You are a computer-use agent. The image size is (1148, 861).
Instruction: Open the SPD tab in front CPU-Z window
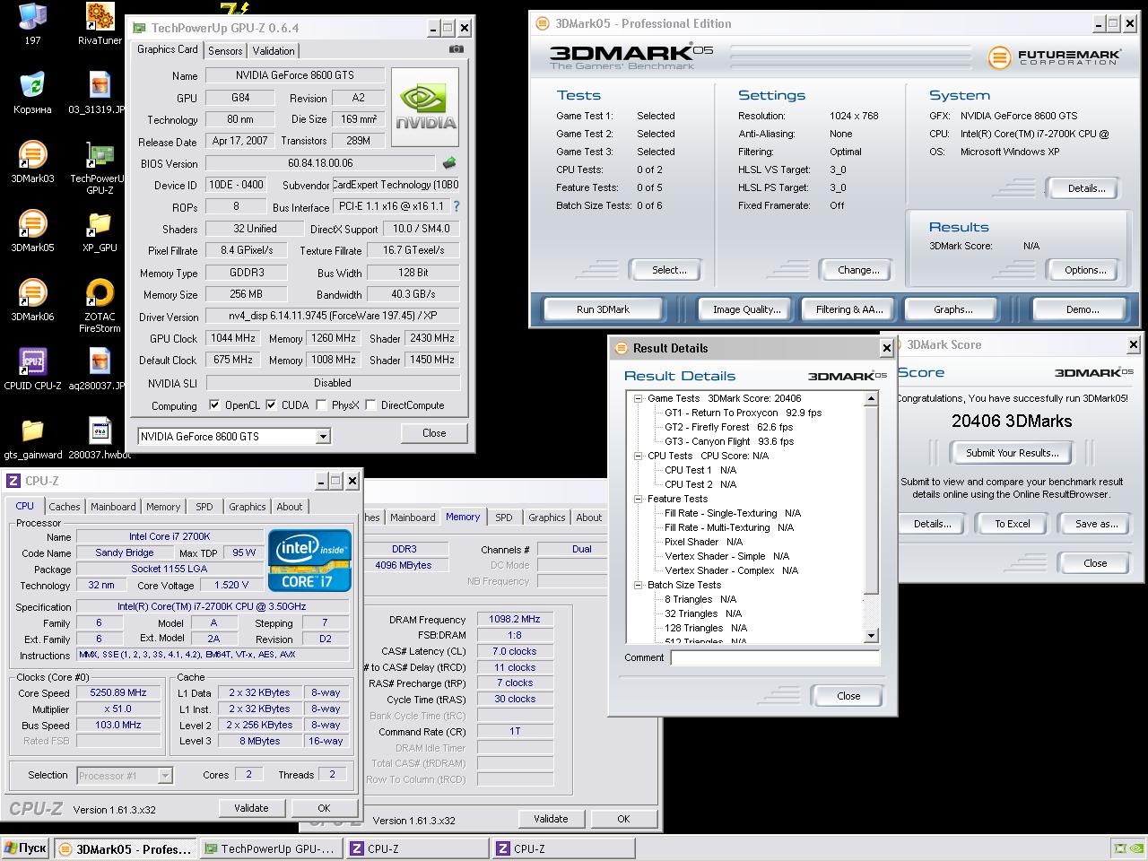coord(204,507)
